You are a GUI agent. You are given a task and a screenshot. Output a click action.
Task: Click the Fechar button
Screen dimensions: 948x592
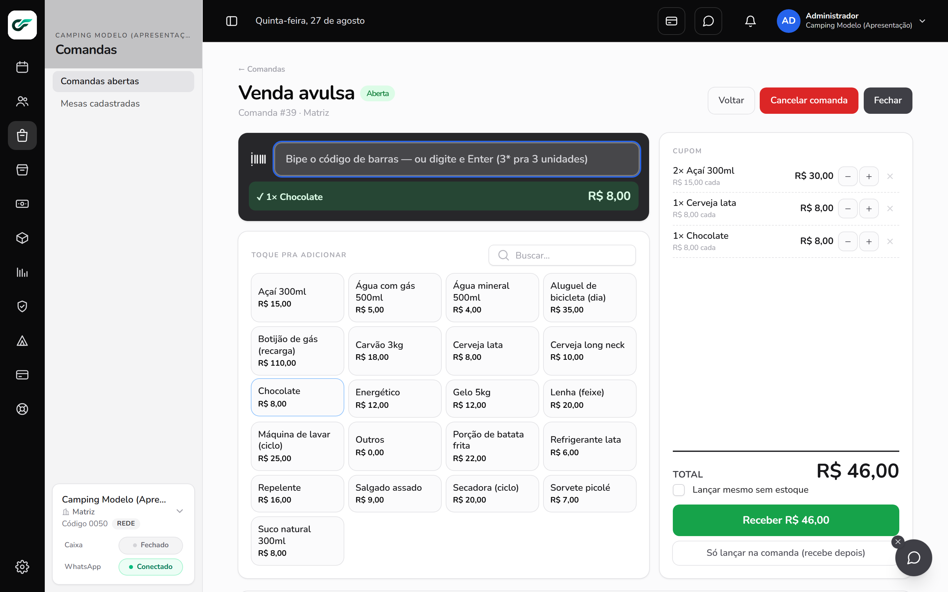(x=888, y=100)
